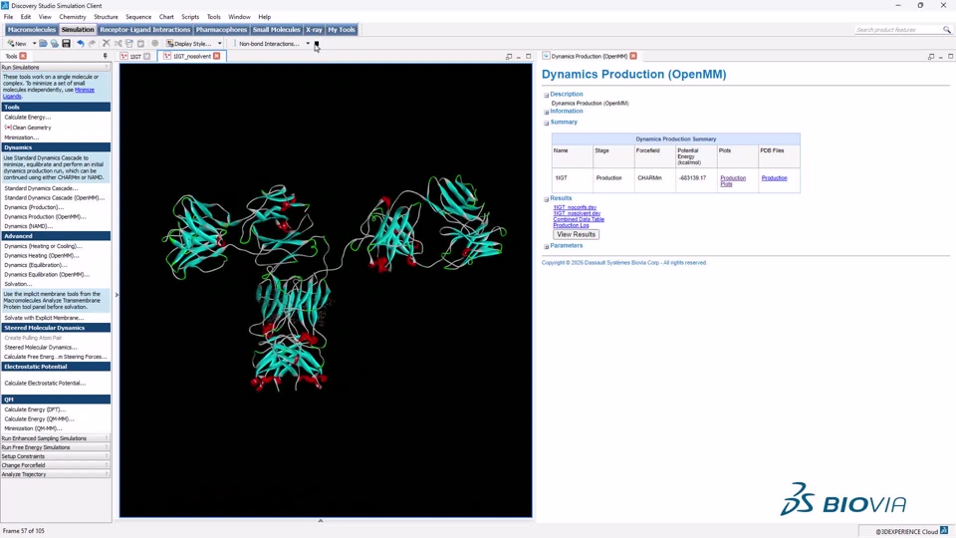
Task: Expand the Setup Constraints group
Action: tap(56, 456)
